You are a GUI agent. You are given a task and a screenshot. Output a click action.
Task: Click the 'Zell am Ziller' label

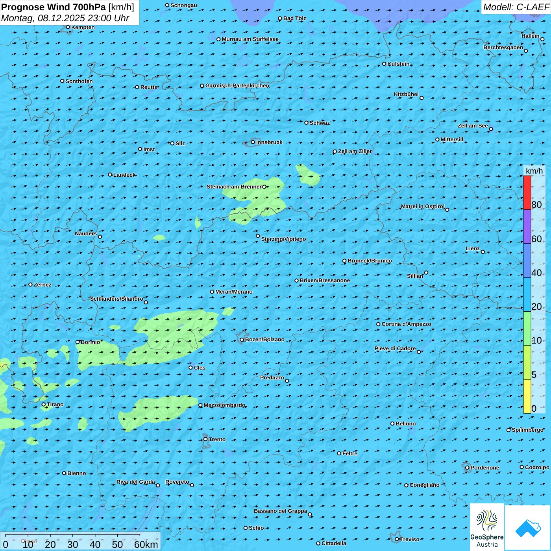[x=355, y=151]
